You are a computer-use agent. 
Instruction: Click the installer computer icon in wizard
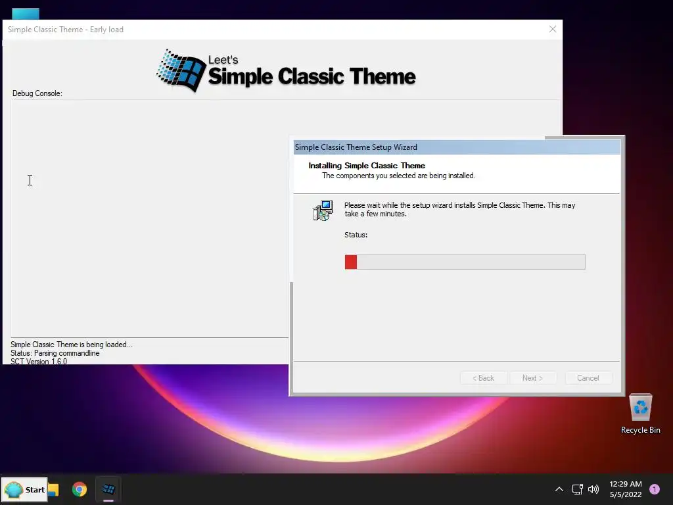tap(322, 210)
